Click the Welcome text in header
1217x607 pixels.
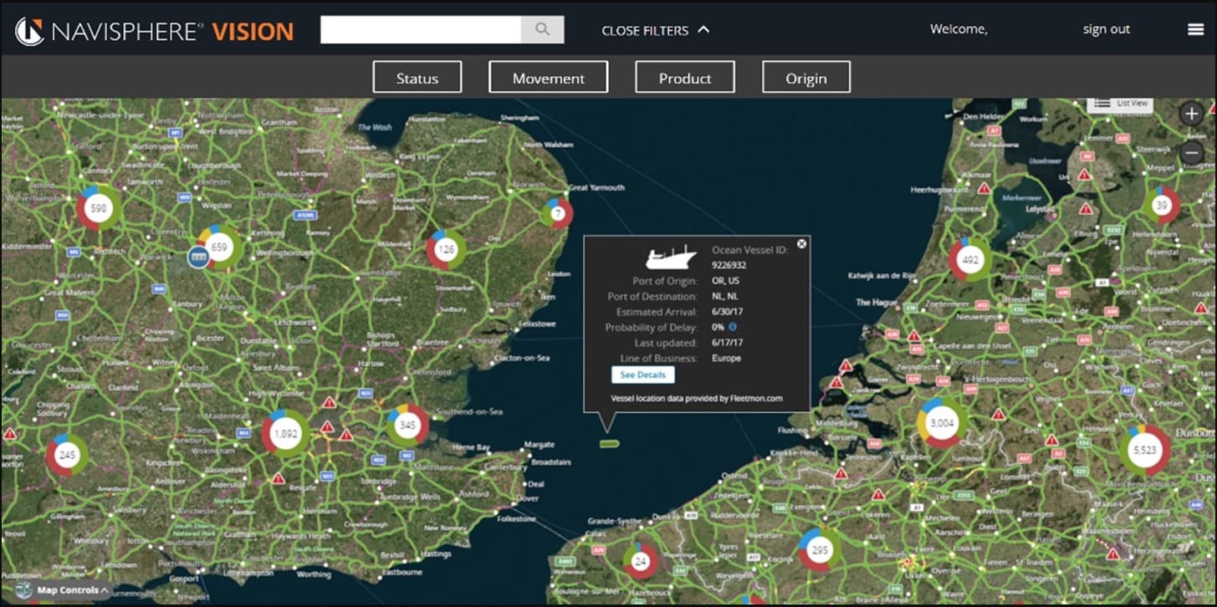(959, 29)
